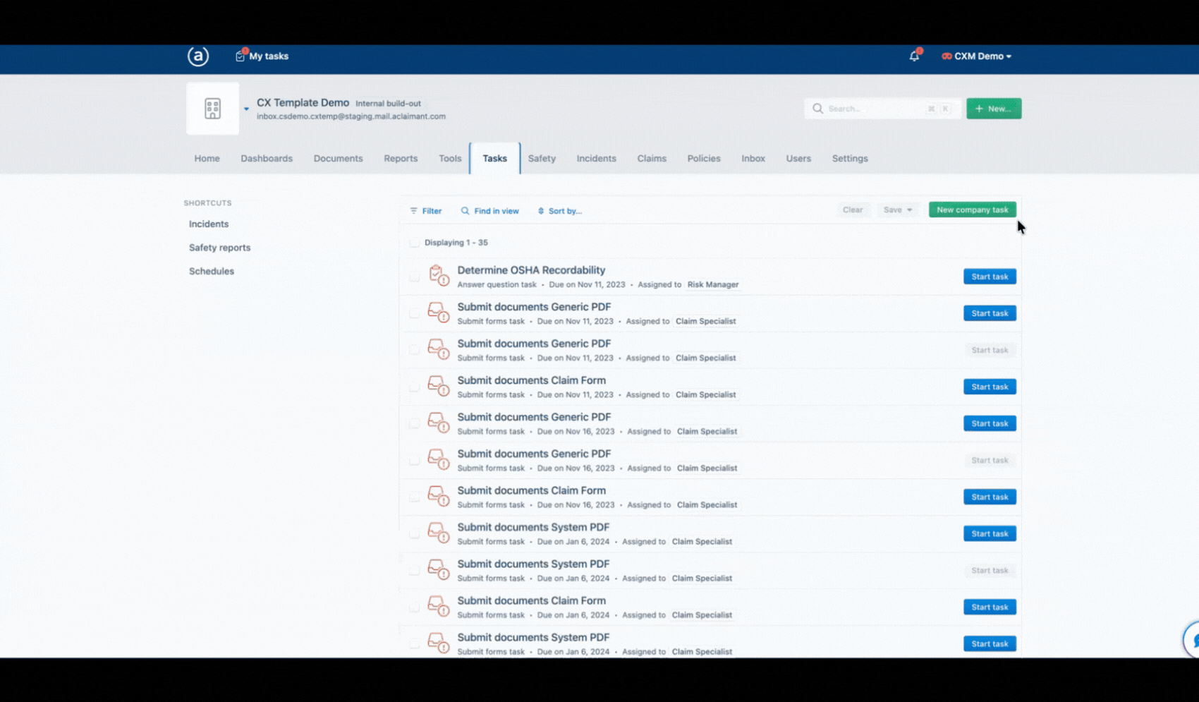Open the Policies tab
This screenshot has height=702, width=1199.
704,158
